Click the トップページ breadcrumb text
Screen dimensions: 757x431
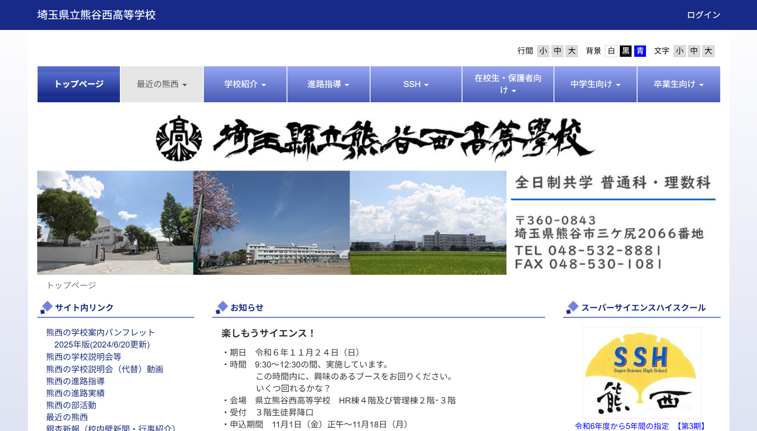click(72, 285)
